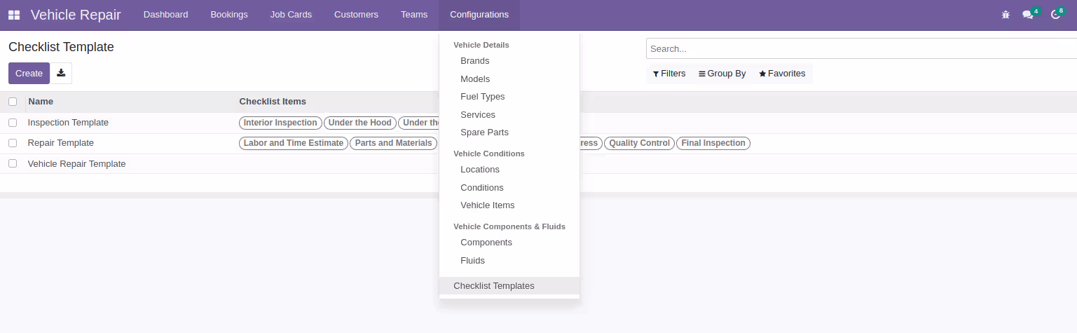
Task: Click the Group By lines icon
Action: click(x=702, y=74)
